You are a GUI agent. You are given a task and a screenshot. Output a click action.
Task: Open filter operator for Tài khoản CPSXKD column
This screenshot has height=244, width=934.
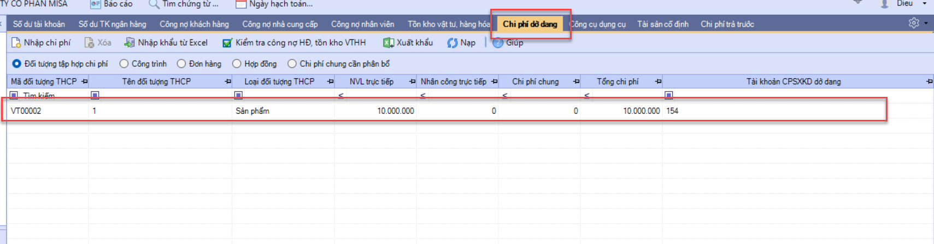tap(668, 95)
